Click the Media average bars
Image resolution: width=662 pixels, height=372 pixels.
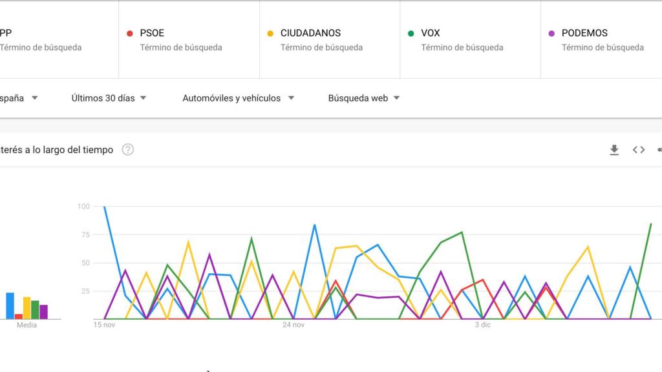pyautogui.click(x=26, y=304)
